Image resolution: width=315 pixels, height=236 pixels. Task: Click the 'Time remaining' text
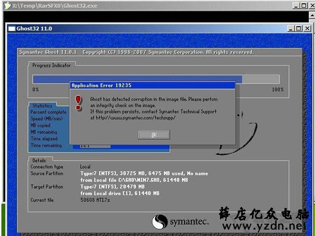click(46, 146)
